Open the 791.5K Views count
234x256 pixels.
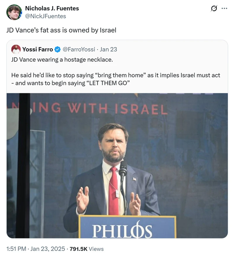coord(87,249)
